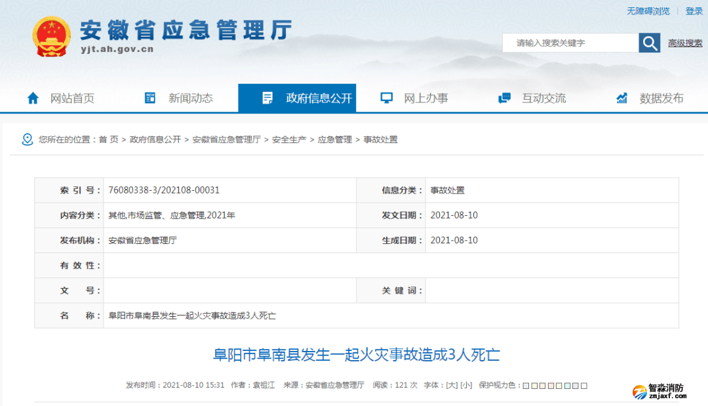Click the document icon beside 政府信息公开
Screen dimensions: 708x406
(x=267, y=98)
